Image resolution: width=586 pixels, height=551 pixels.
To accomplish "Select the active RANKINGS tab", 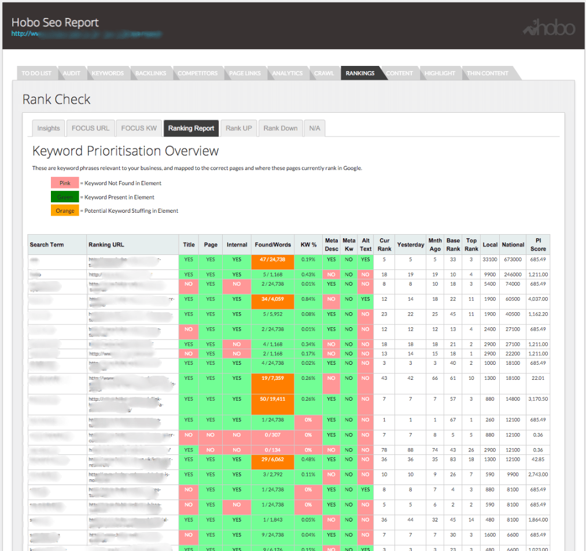I will (x=360, y=73).
